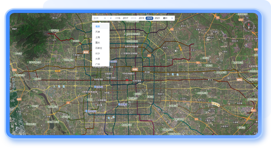Switch imagery to year 2019
The height and width of the screenshot is (148, 271).
click(x=141, y=18)
